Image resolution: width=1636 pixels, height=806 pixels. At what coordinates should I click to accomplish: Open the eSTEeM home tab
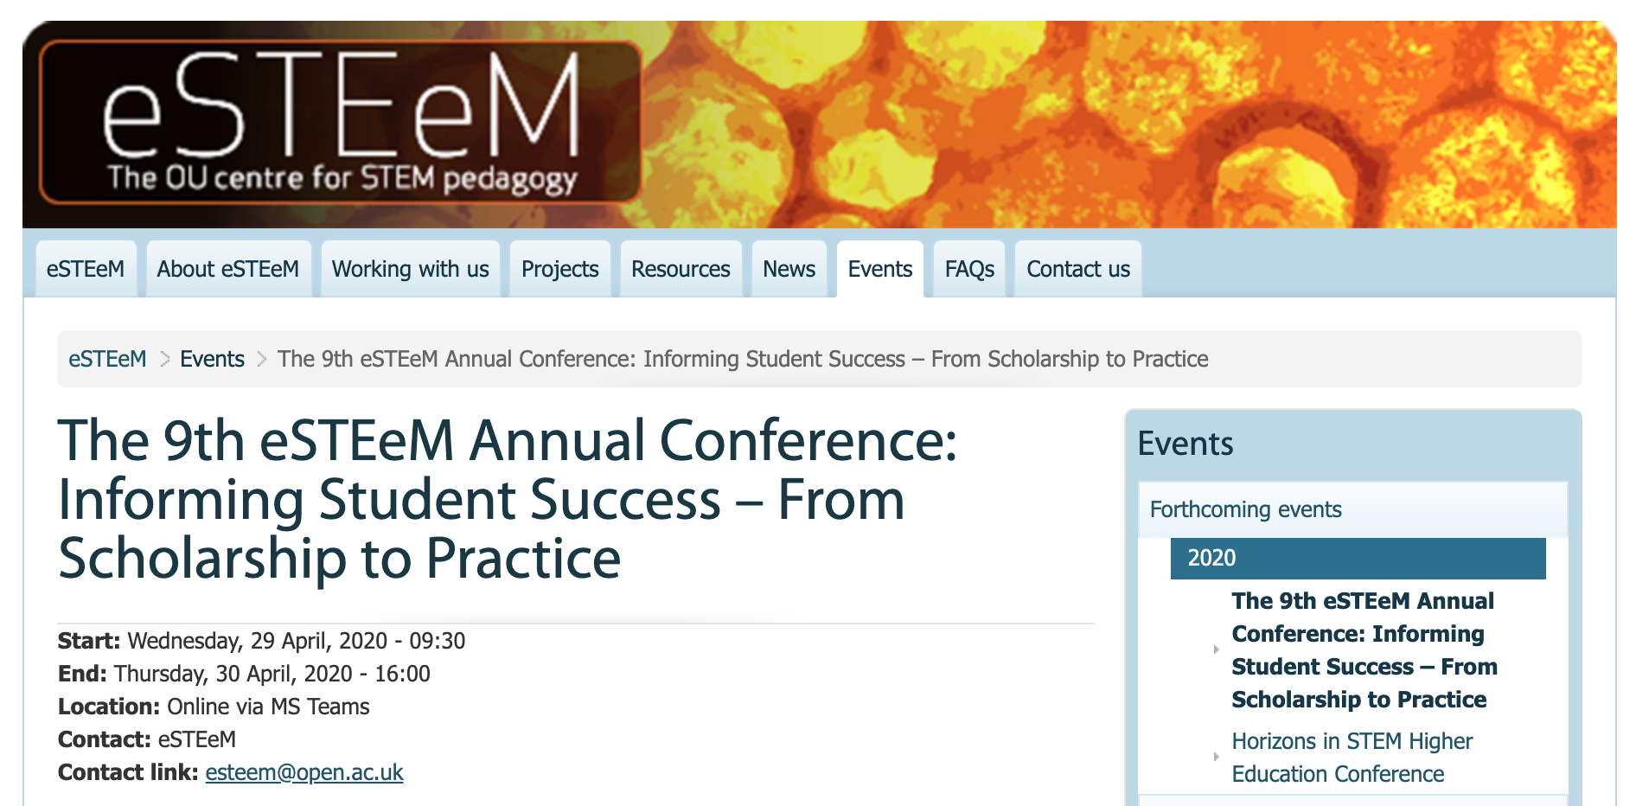[86, 269]
